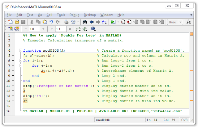Paste with the clipboard icon
This screenshot has width=198, height=127.
point(45,22)
